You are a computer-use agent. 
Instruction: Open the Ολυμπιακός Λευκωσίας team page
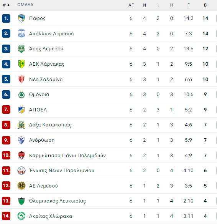click(x=58, y=201)
